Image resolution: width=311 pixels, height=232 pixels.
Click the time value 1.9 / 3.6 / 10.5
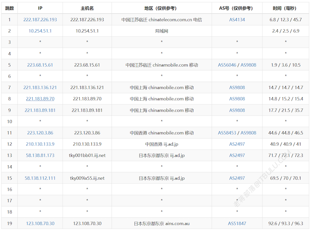click(x=286, y=65)
